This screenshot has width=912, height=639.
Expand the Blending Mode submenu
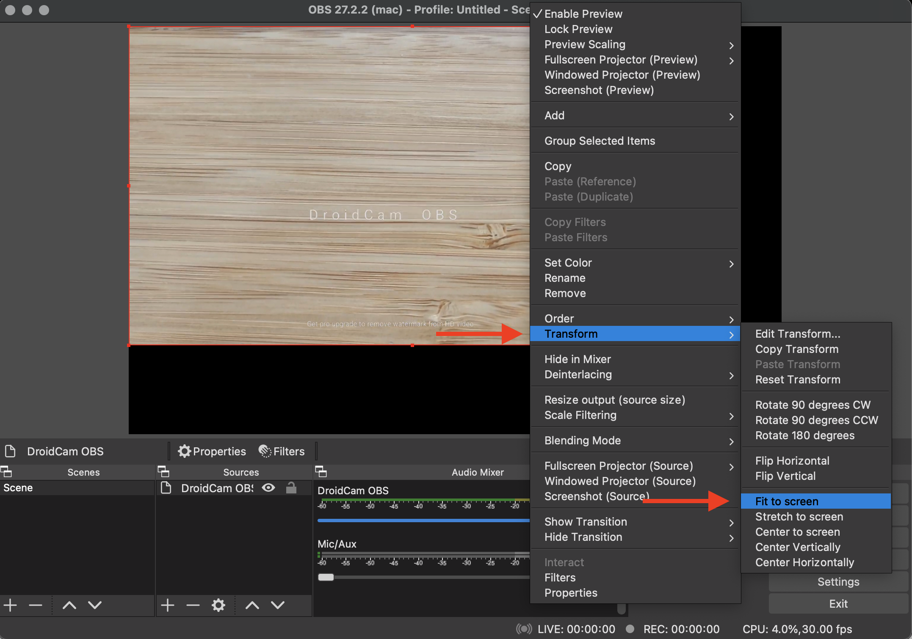pyautogui.click(x=583, y=440)
